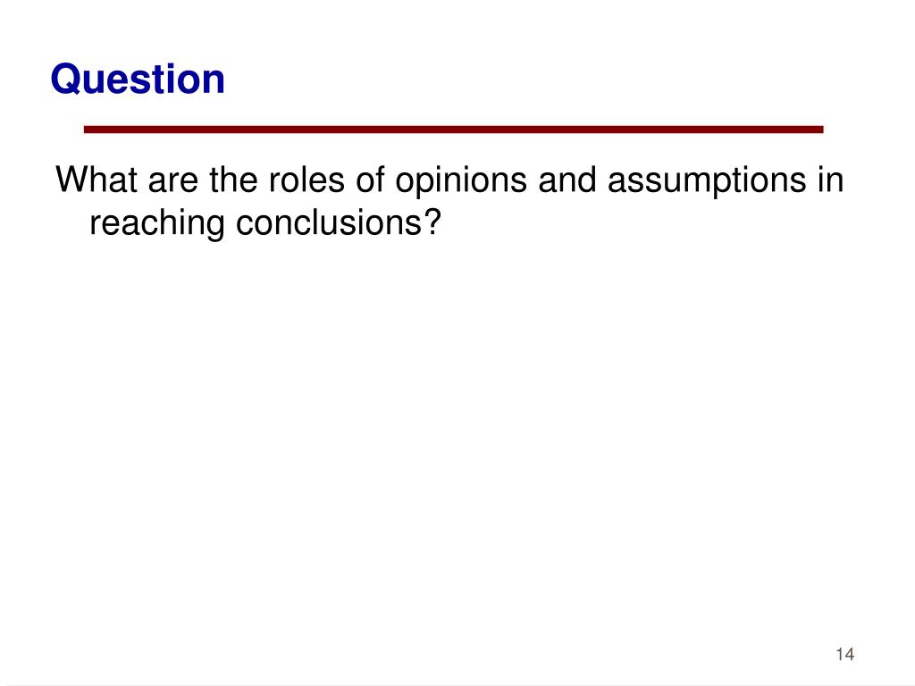Click the word 'the' before 'roles'
The width and height of the screenshot is (915, 686).
tap(233, 180)
